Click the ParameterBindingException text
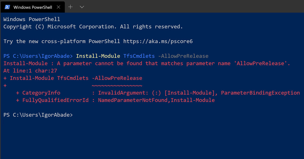The width and height of the screenshot is (304, 159). pyautogui.click(x=260, y=93)
